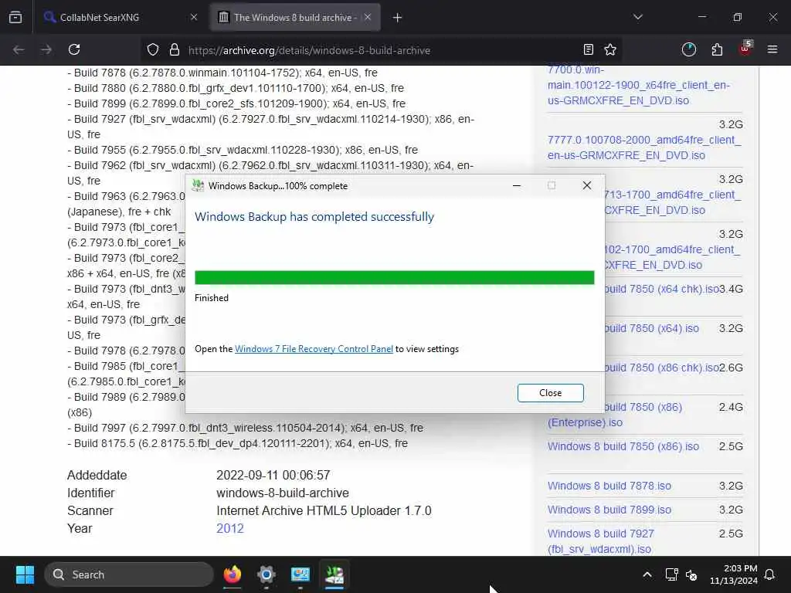Open muted volume tray icon
Viewport: 791px width, 593px height.
(x=691, y=574)
